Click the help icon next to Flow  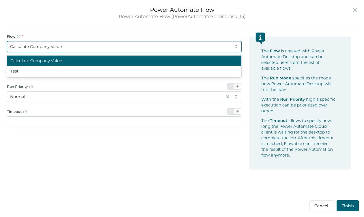(19, 36)
